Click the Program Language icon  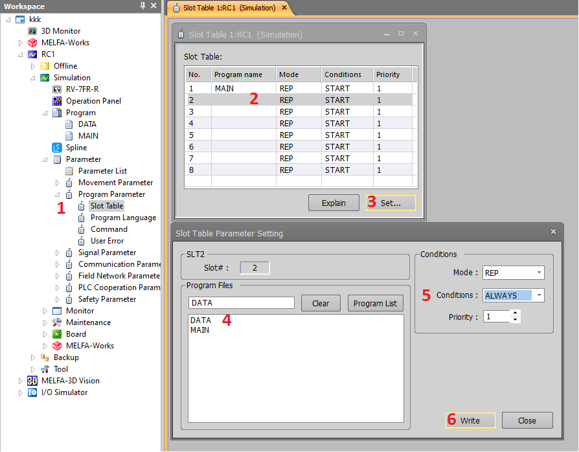click(81, 218)
